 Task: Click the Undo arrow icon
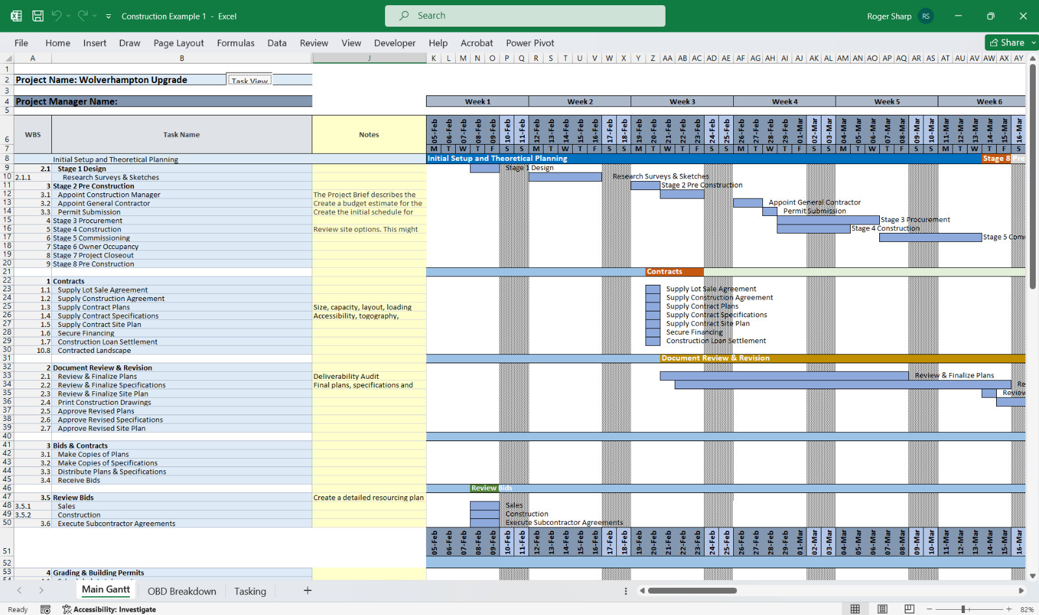click(56, 16)
